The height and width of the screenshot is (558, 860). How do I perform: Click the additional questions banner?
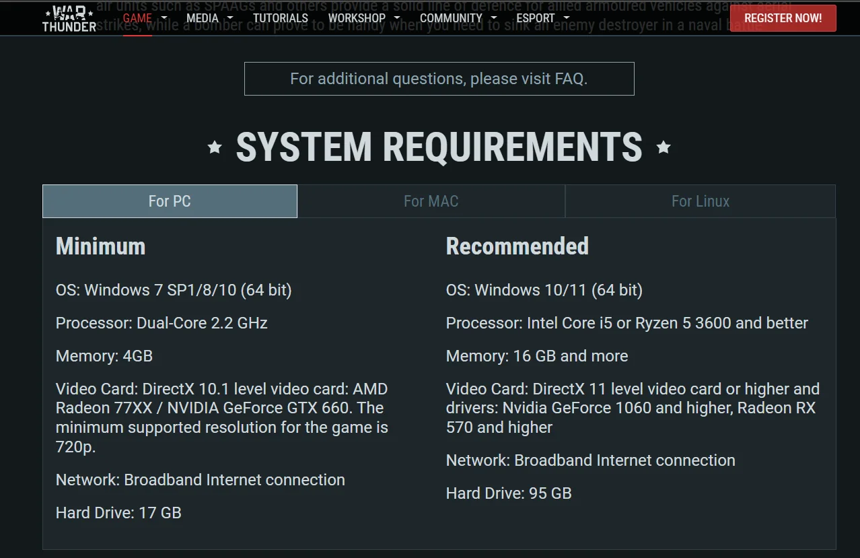(439, 79)
